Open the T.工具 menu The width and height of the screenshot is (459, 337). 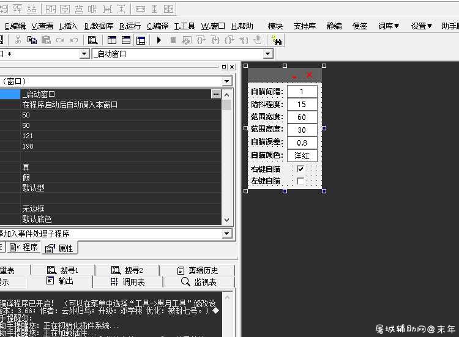click(184, 26)
